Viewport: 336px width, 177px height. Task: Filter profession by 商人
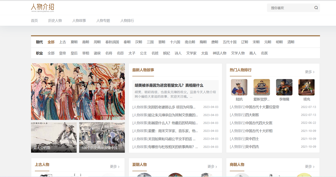(x=253, y=53)
